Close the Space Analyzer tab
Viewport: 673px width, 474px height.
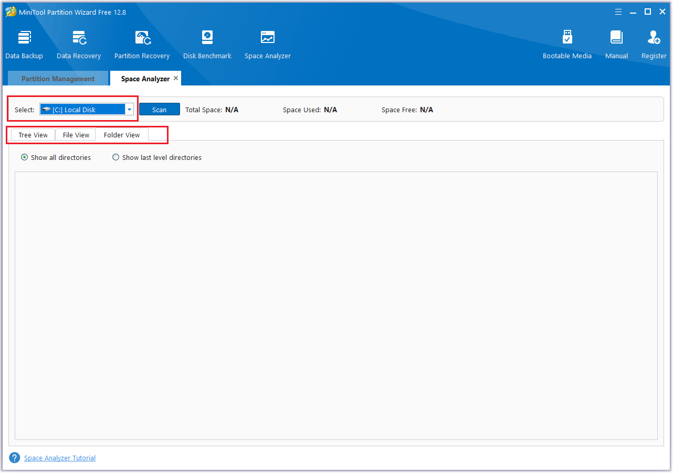176,78
